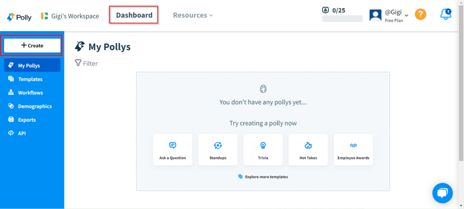Expand the Resources dropdown menu
Image resolution: width=464 pixels, height=209 pixels.
pos(193,15)
